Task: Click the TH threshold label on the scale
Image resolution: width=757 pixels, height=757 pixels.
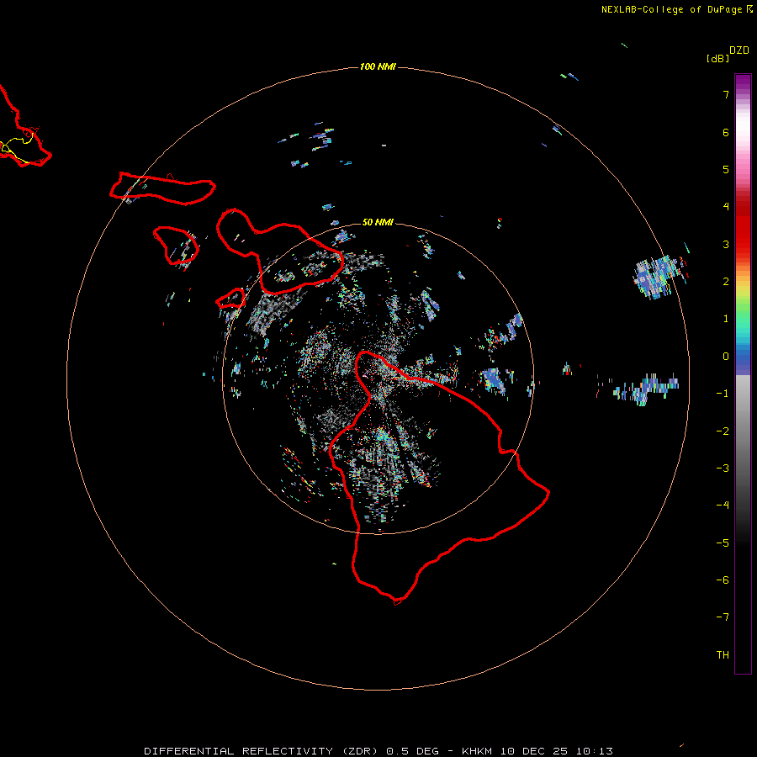Action: tap(723, 655)
